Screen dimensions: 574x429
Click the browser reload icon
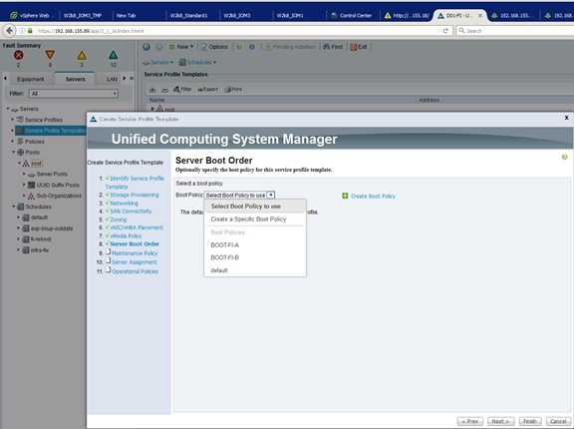click(x=445, y=31)
